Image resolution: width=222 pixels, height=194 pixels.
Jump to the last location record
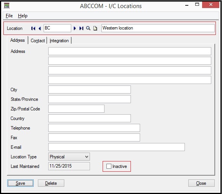pyautogui.click(x=82, y=28)
